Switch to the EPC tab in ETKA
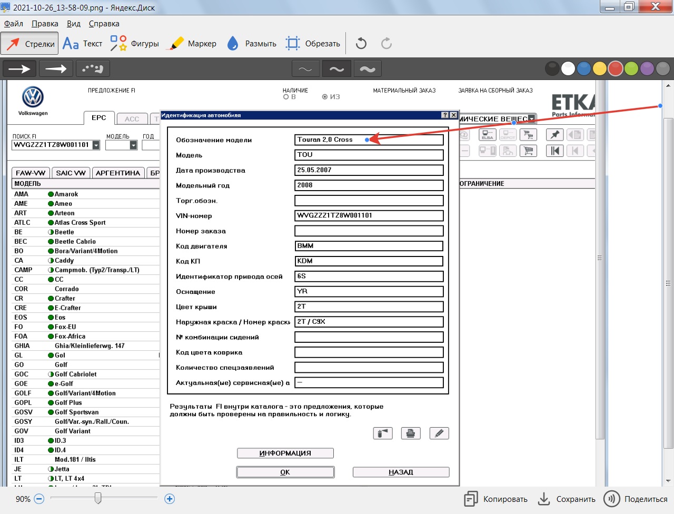The image size is (674, 514). click(99, 118)
